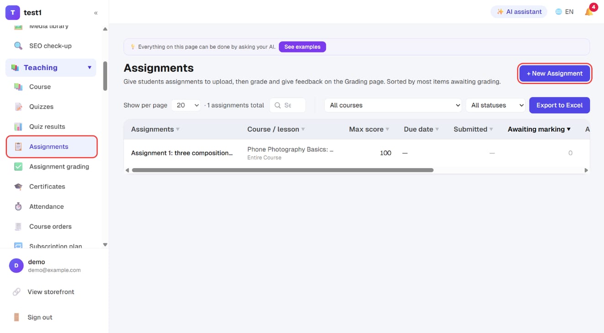The image size is (604, 333).
Task: Sort by the Awaiting marking column
Action: [539, 129]
